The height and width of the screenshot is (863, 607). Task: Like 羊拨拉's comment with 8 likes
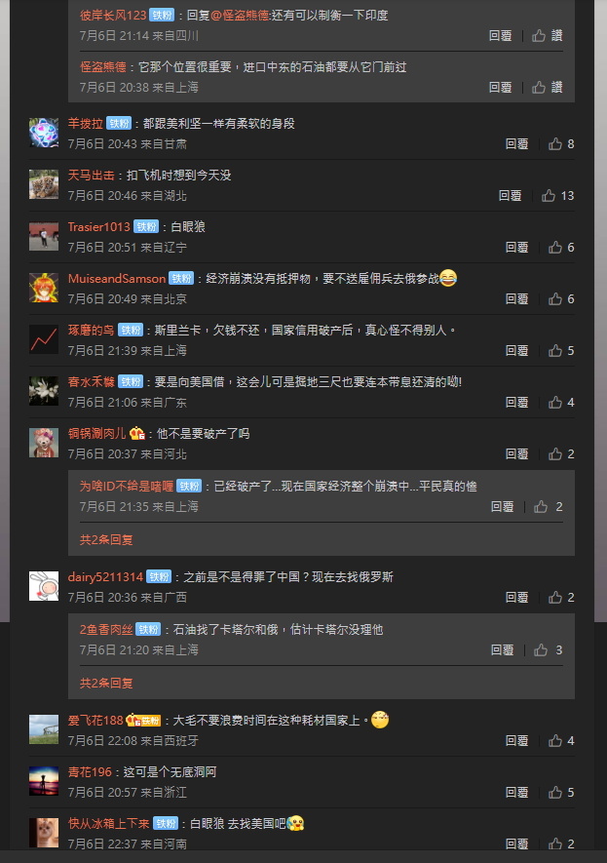pos(561,144)
